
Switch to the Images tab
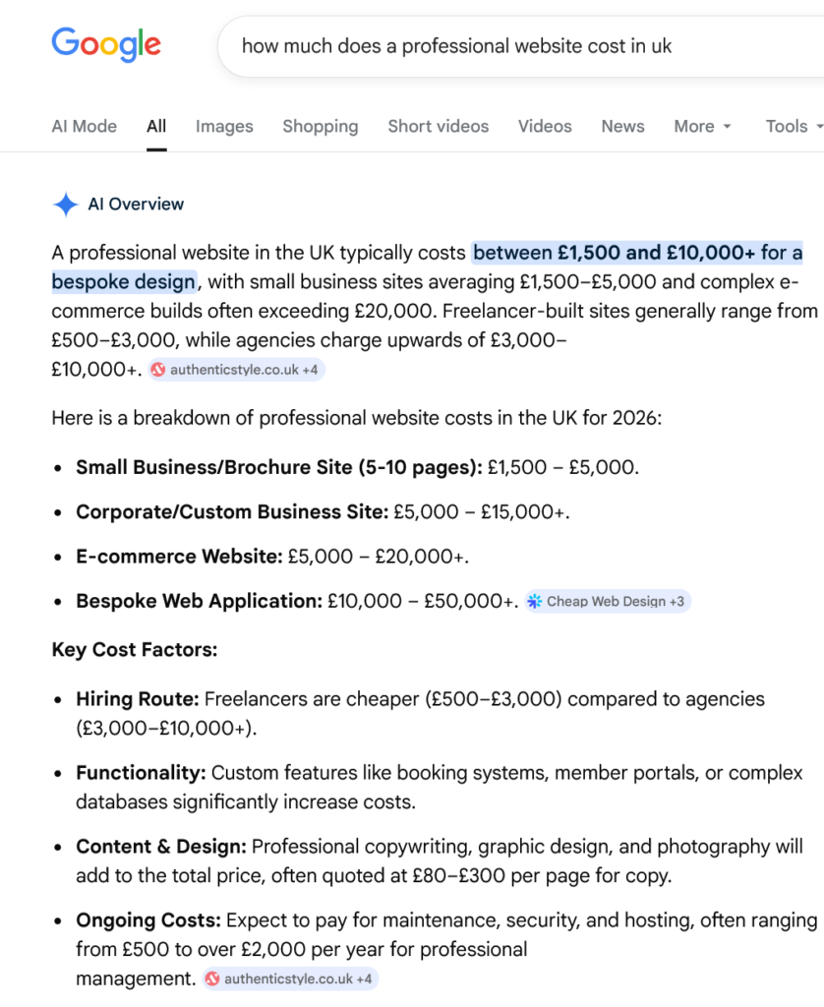tap(224, 126)
